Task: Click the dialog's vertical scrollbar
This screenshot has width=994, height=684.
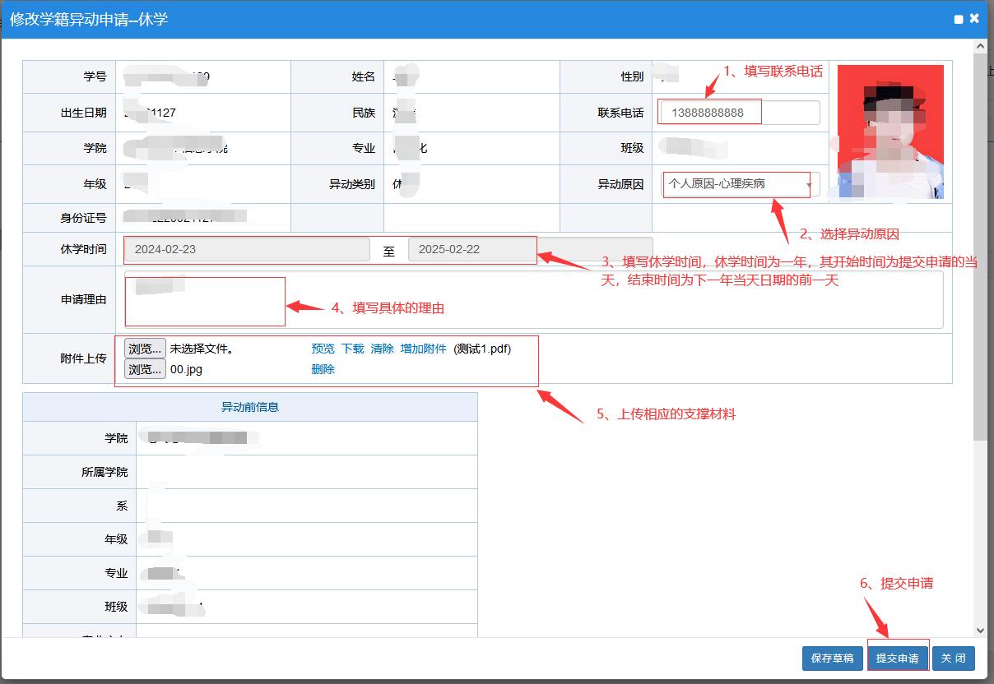Action: [x=979, y=247]
